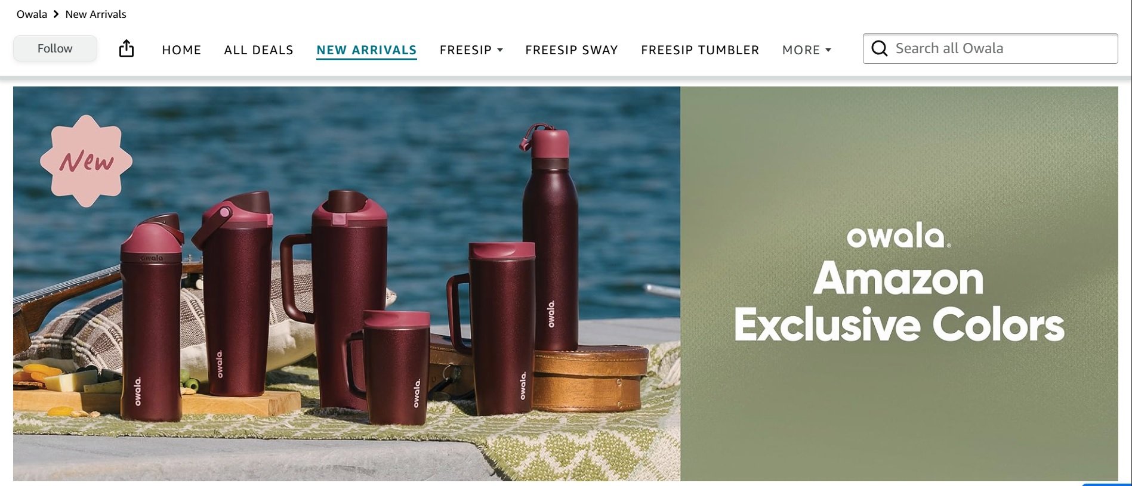1132x486 pixels.
Task: Click the Search all Owala field
Action: pyautogui.click(x=991, y=48)
